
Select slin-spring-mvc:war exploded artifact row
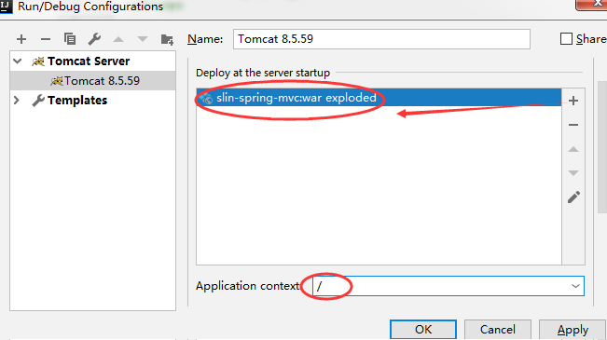click(x=379, y=98)
